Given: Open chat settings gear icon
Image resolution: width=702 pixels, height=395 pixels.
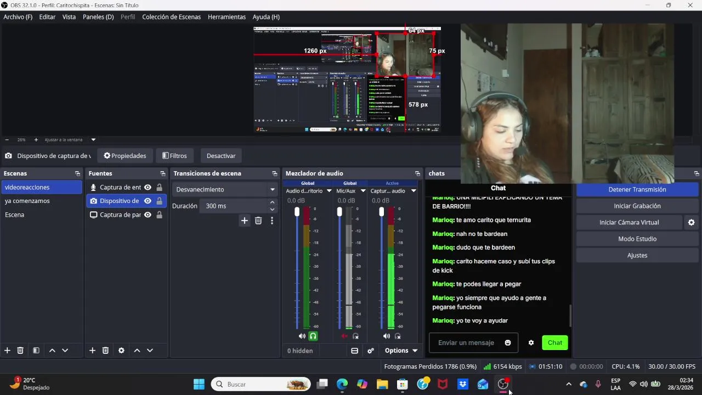Looking at the screenshot, I should (531, 343).
